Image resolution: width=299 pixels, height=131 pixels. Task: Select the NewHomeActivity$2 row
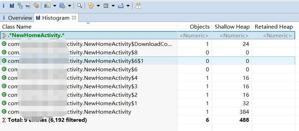[x=148, y=95]
